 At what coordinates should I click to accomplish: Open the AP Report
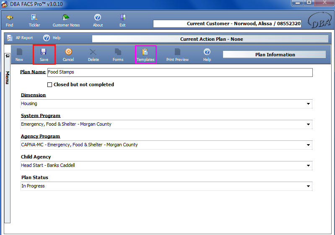point(20,38)
